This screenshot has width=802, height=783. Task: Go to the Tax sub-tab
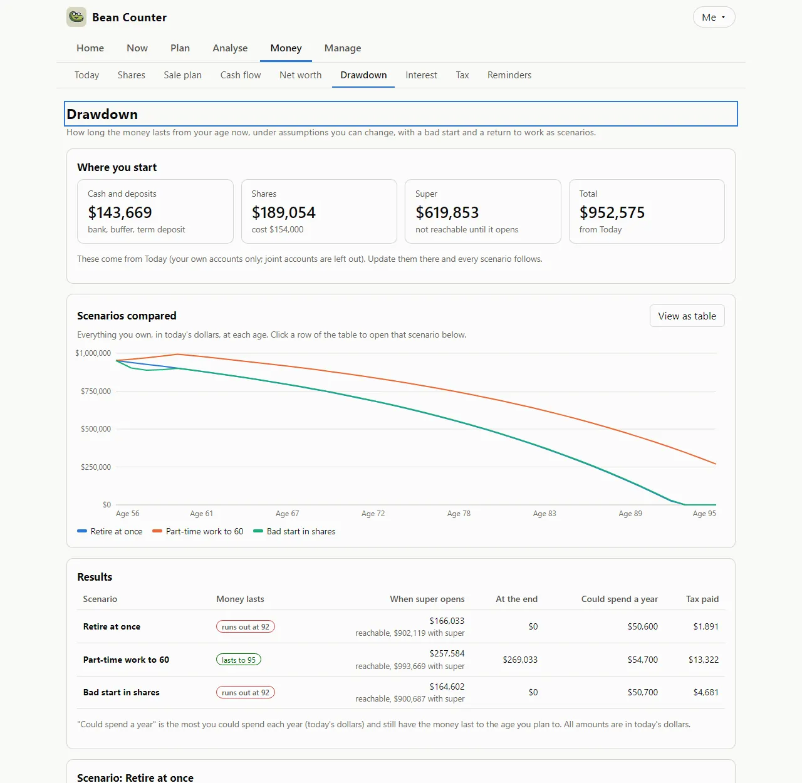point(462,75)
